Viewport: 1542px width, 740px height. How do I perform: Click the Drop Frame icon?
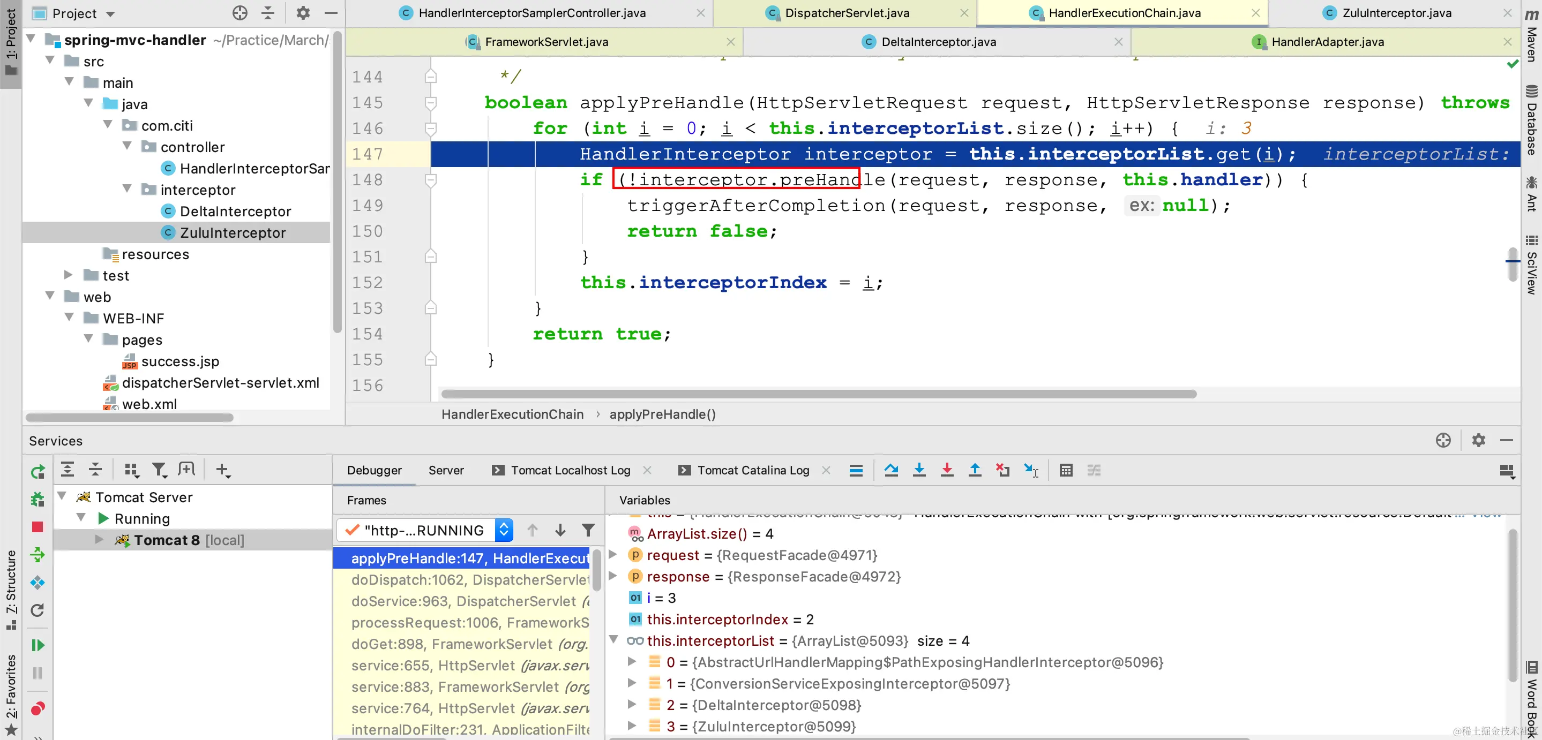click(x=1002, y=470)
